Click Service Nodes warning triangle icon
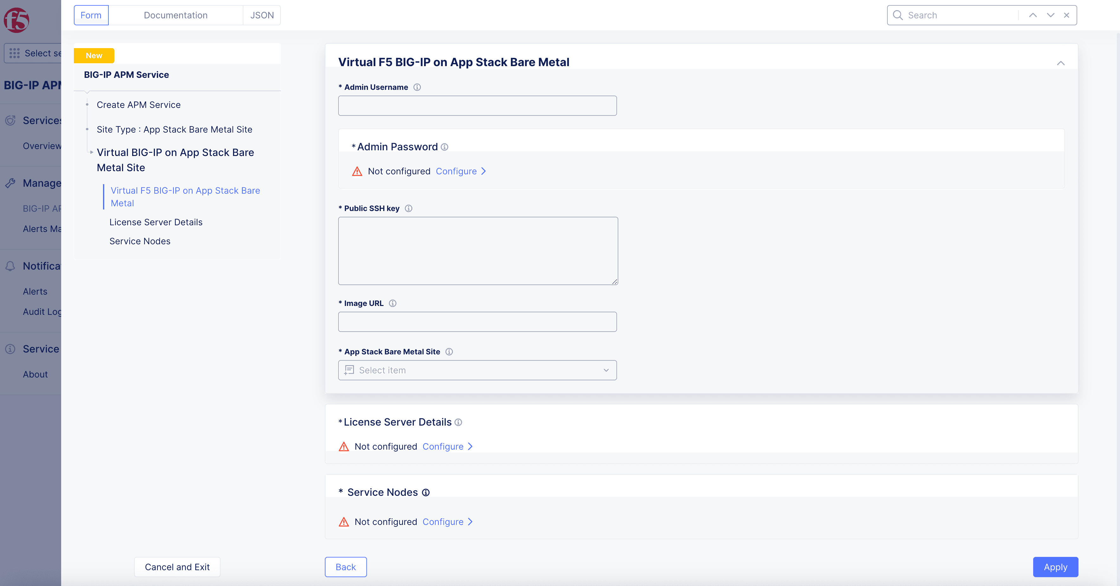The height and width of the screenshot is (586, 1120). (344, 522)
